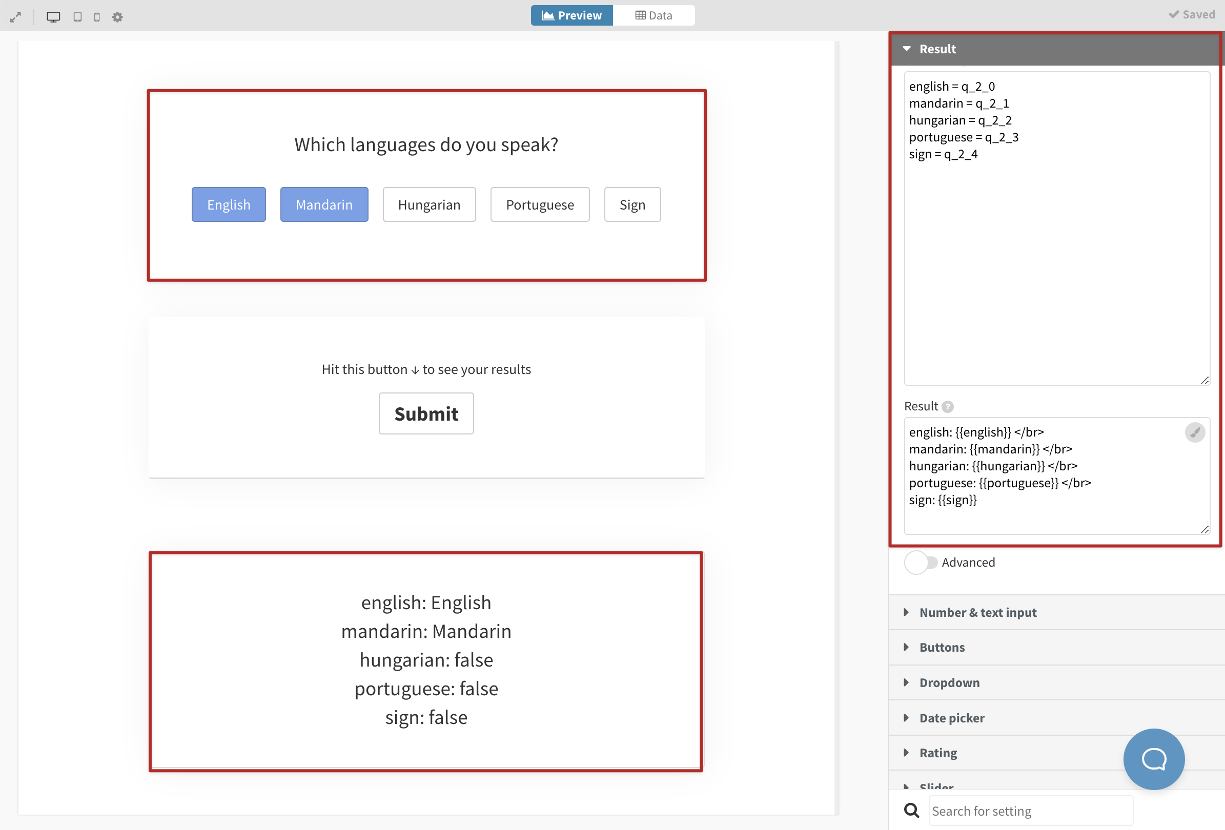Viewport: 1225px width, 830px height.
Task: Select the Hungarian language option
Action: tap(428, 204)
